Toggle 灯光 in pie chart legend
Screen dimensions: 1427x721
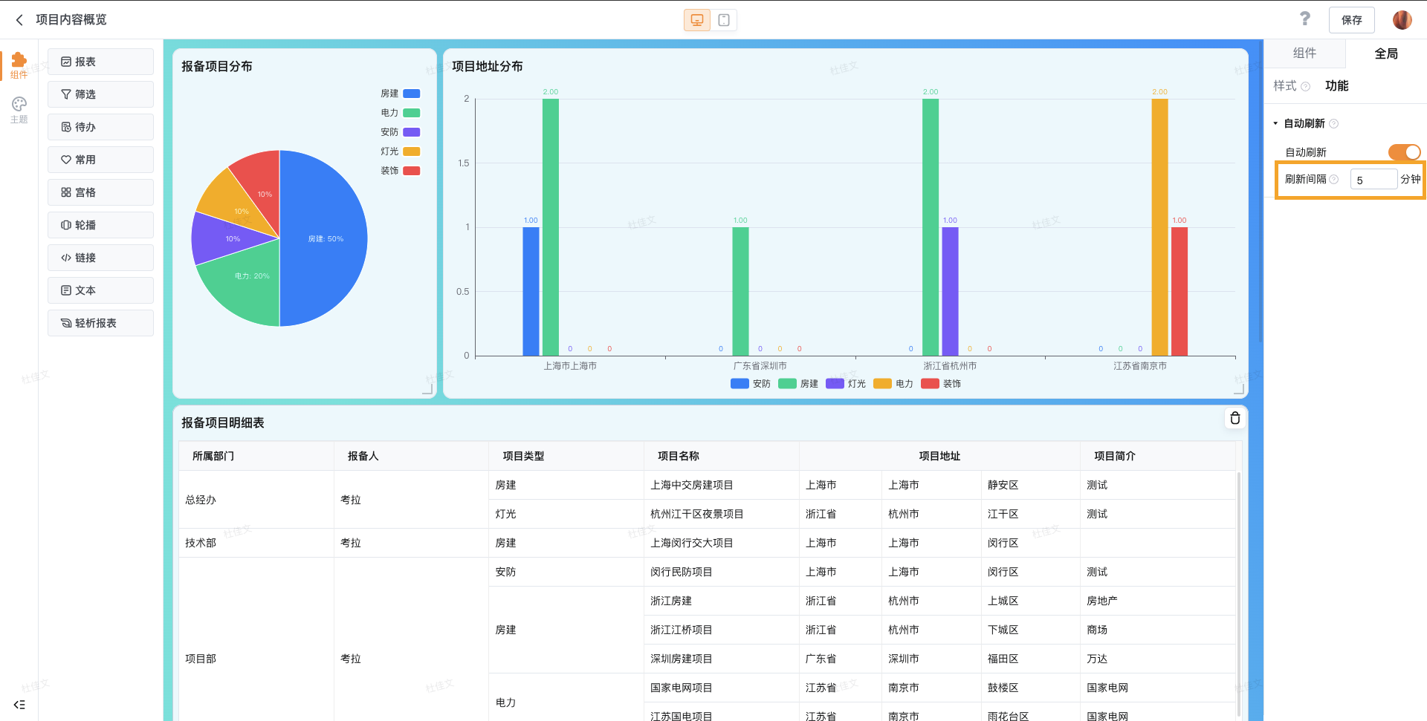(x=400, y=151)
